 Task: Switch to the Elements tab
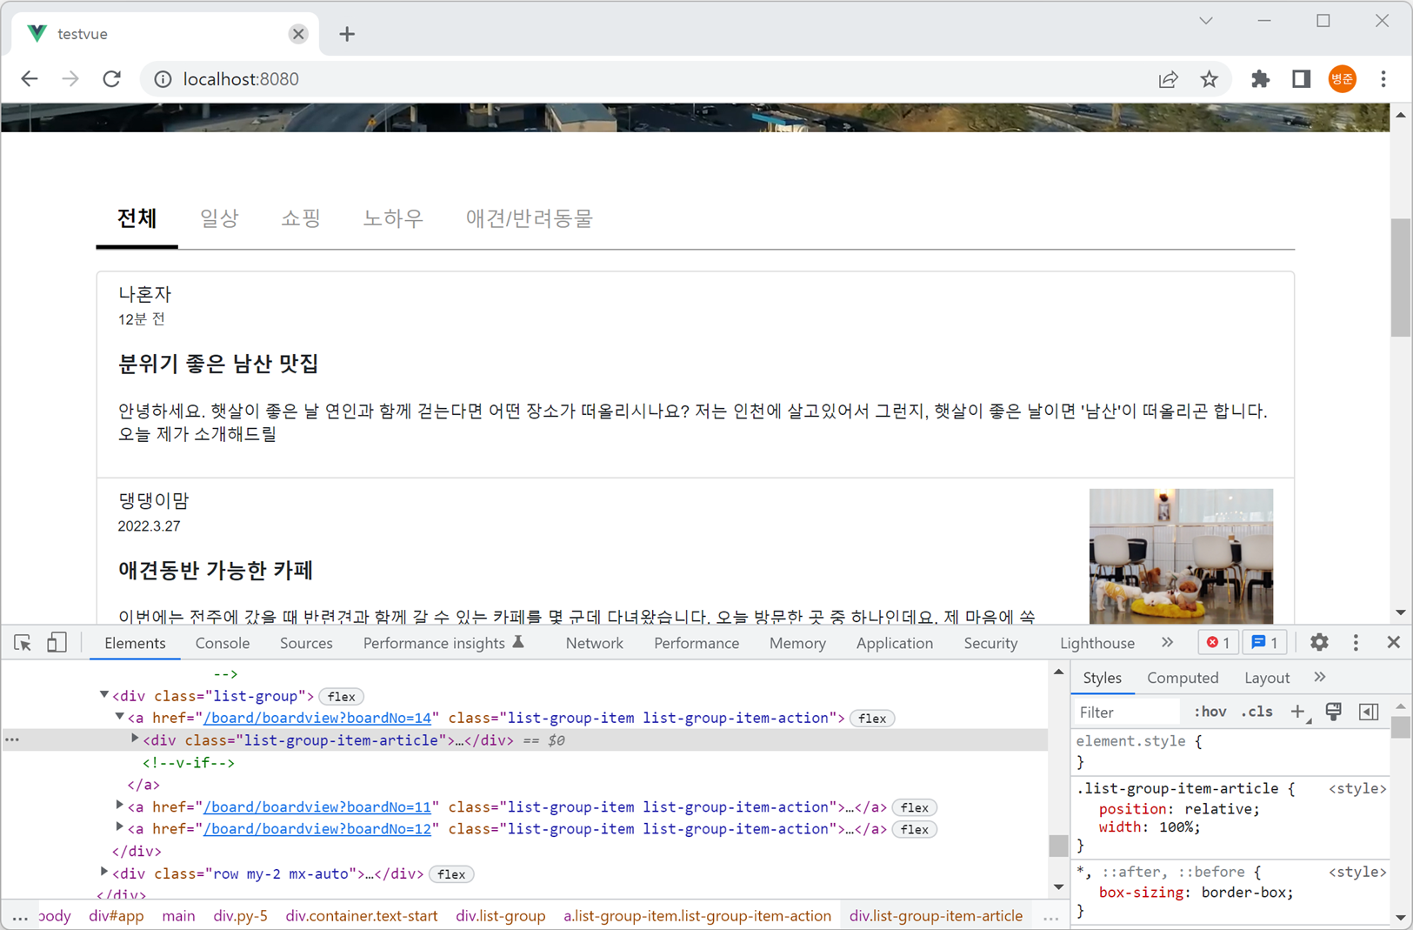135,643
